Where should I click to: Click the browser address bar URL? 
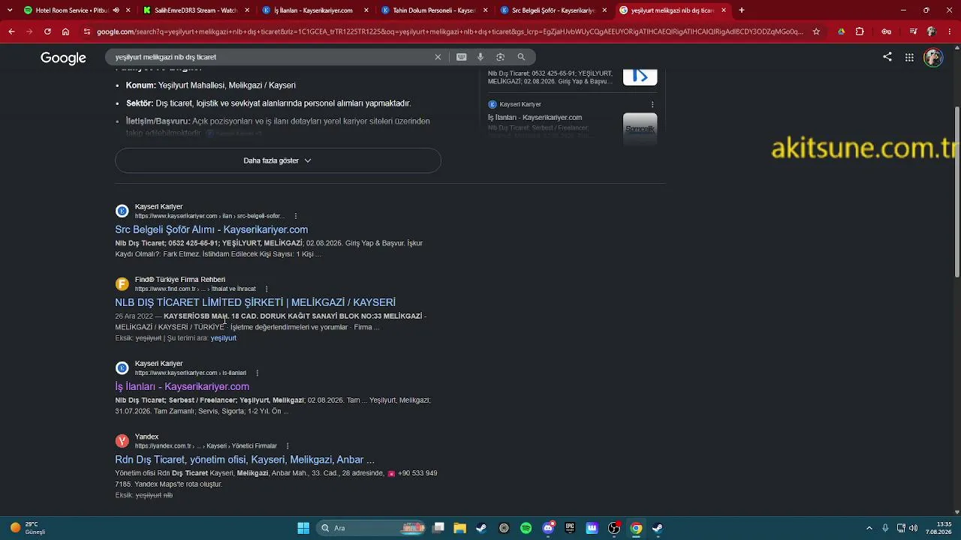[x=449, y=31]
